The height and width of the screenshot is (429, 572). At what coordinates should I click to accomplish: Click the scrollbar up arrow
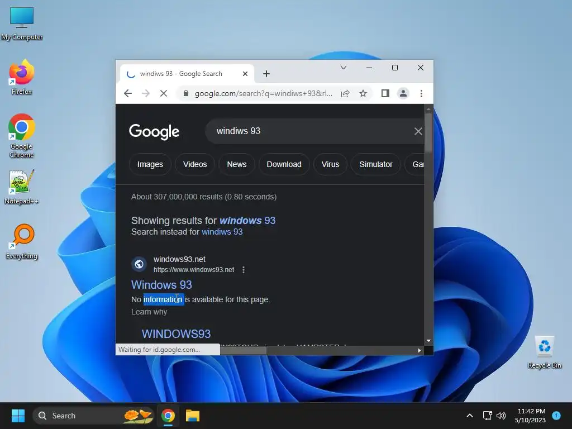pos(428,109)
